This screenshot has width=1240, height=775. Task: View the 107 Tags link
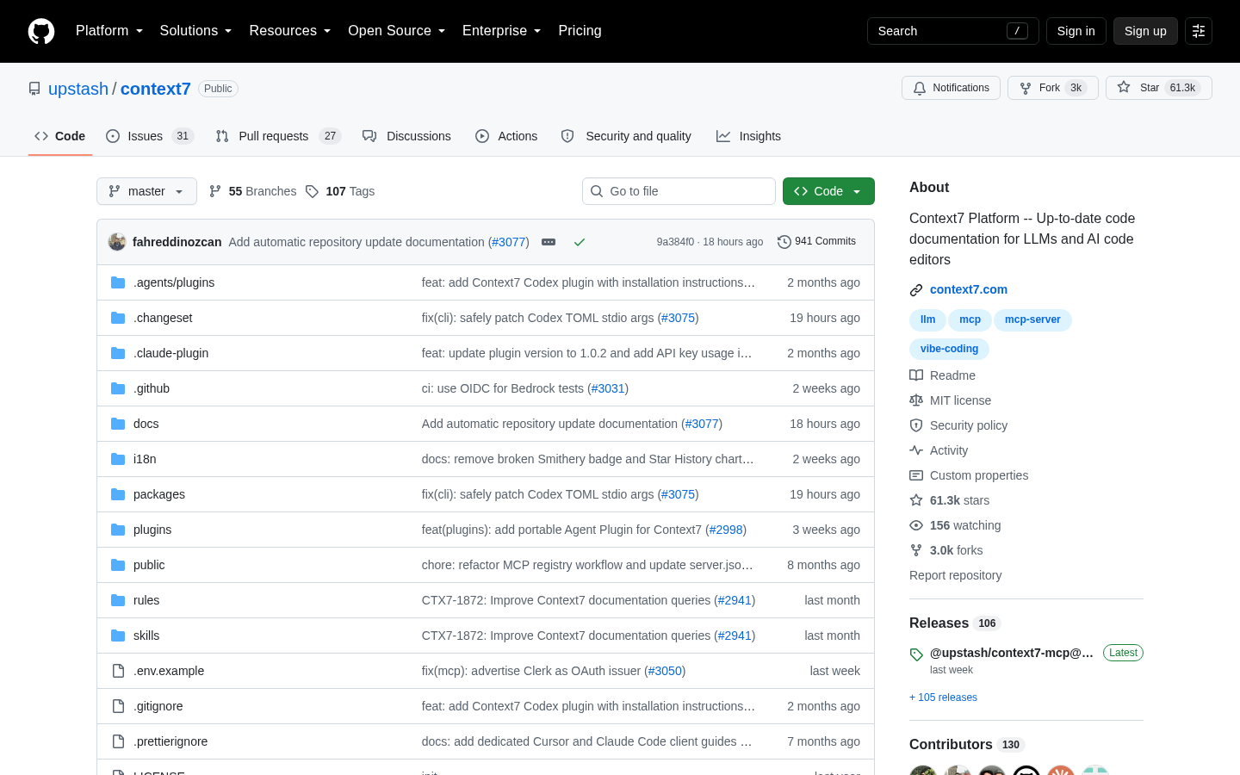tap(340, 191)
